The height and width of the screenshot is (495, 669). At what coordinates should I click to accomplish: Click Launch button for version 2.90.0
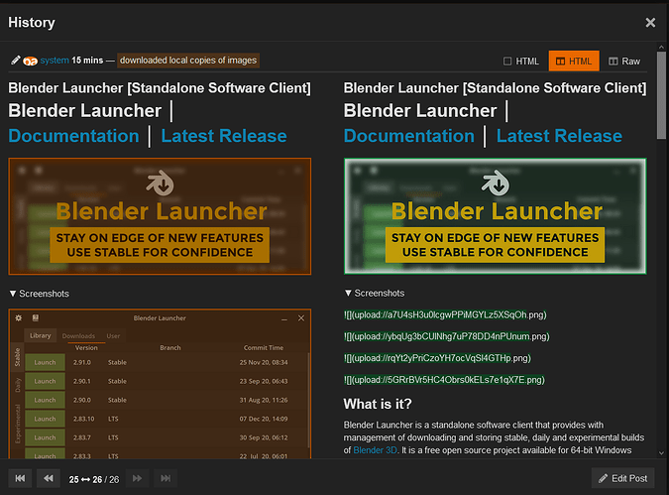click(45, 400)
